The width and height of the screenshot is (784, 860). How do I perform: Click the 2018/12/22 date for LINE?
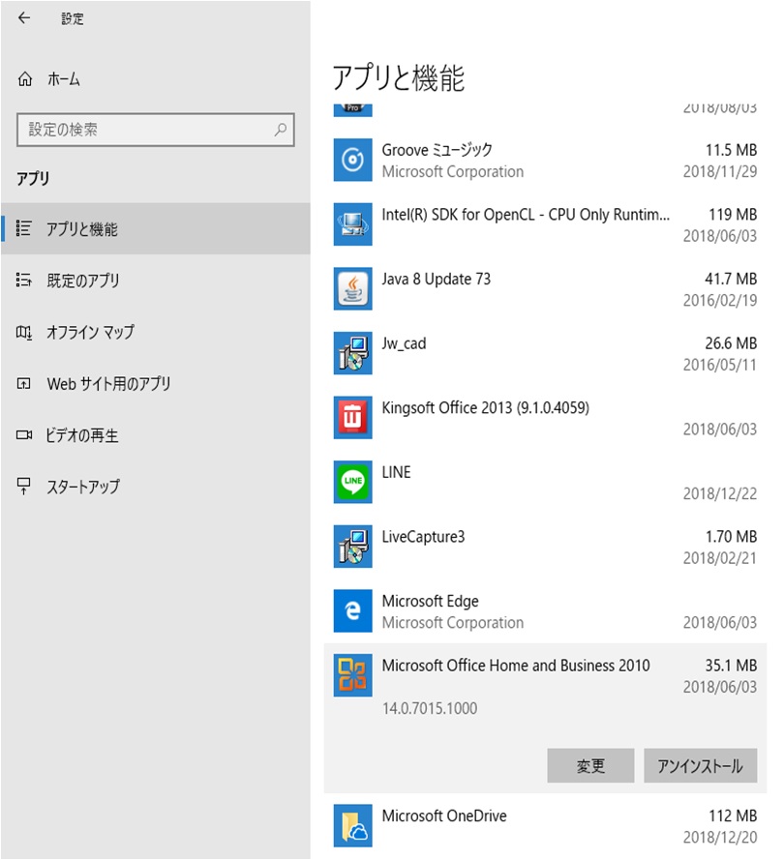coord(720,493)
